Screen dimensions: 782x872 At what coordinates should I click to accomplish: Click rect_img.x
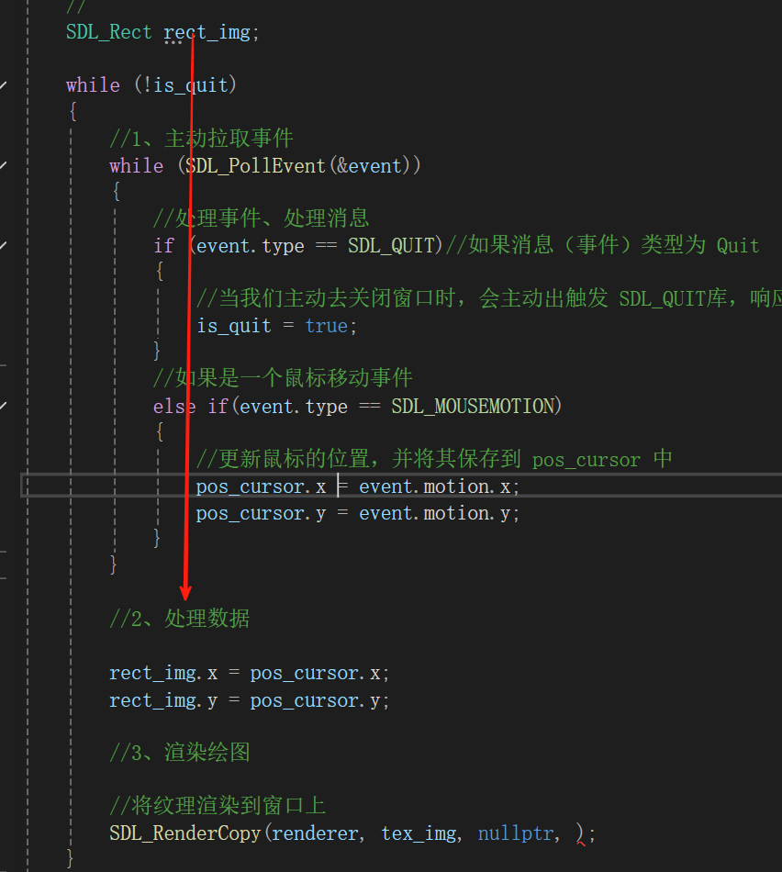163,673
